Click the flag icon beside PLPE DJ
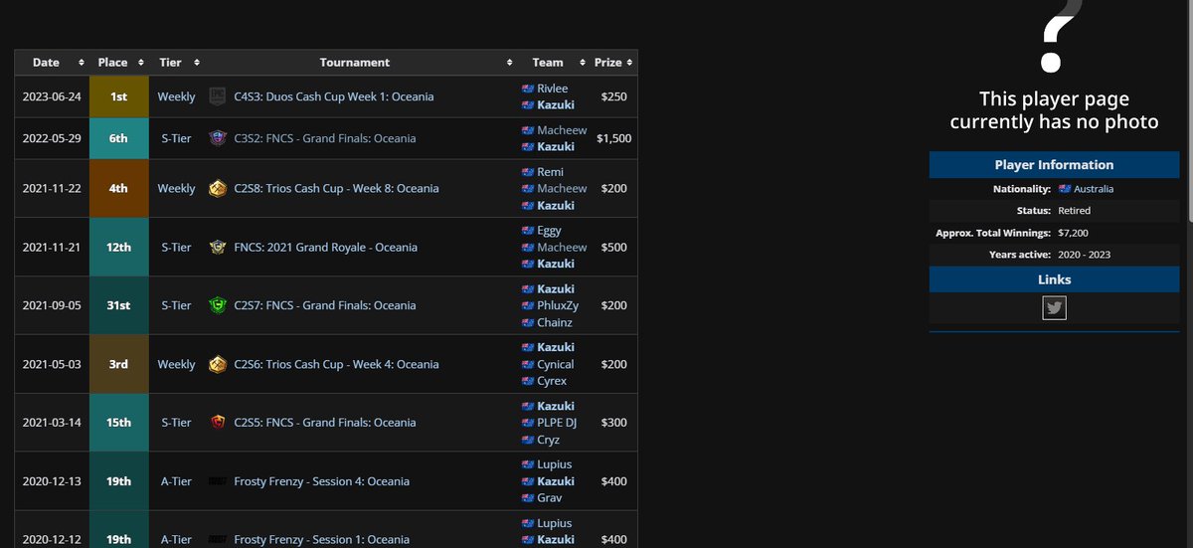This screenshot has height=548, width=1193. click(x=528, y=423)
